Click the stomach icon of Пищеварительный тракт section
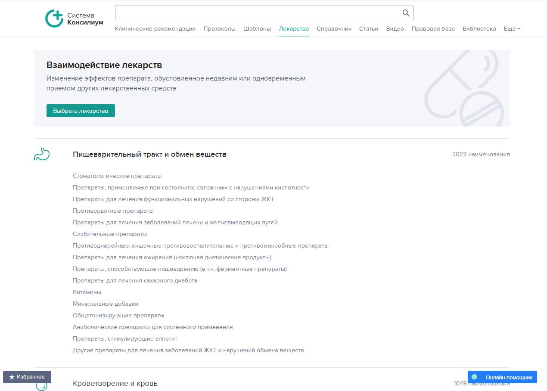 tap(42, 154)
